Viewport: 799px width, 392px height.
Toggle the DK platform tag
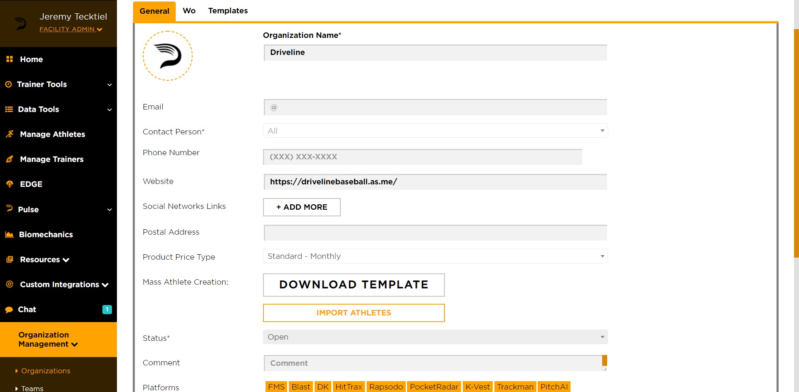(323, 387)
